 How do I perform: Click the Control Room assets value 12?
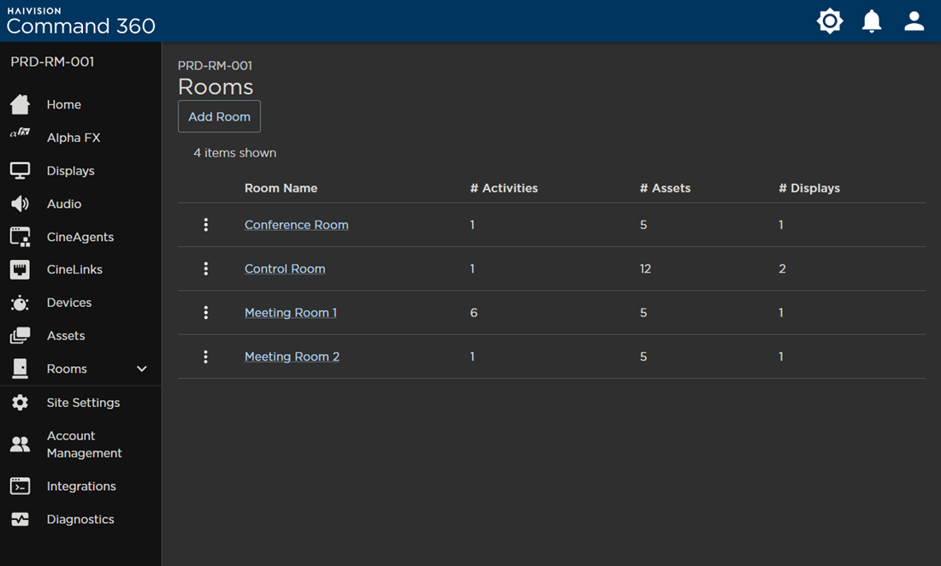[x=645, y=268]
